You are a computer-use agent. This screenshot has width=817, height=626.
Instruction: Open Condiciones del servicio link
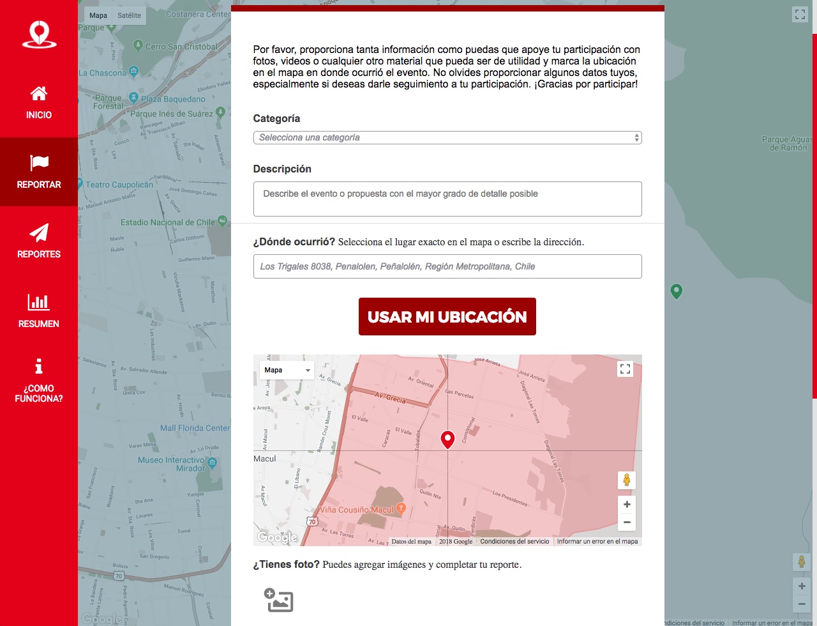pyautogui.click(x=514, y=542)
